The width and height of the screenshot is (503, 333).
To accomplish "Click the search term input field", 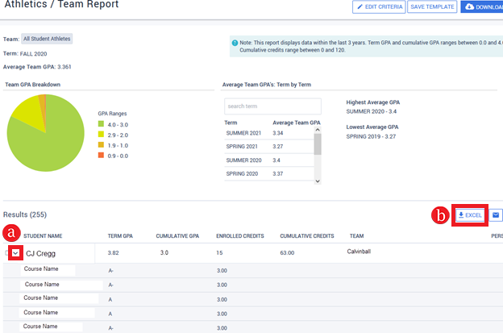I will coord(272,106).
